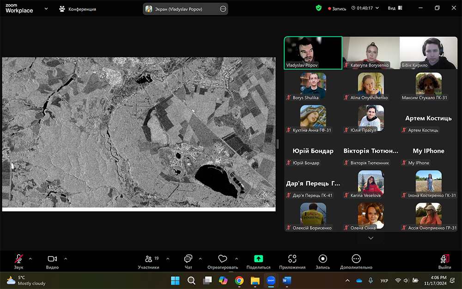
Task: Select Kateryna Borysenko's video thumbnail
Action: (371, 53)
